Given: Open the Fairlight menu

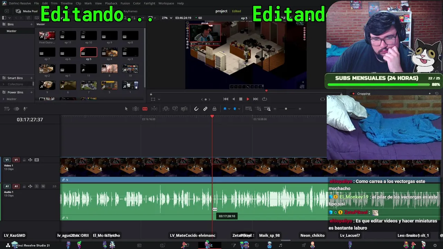Looking at the screenshot, I should point(150,3).
